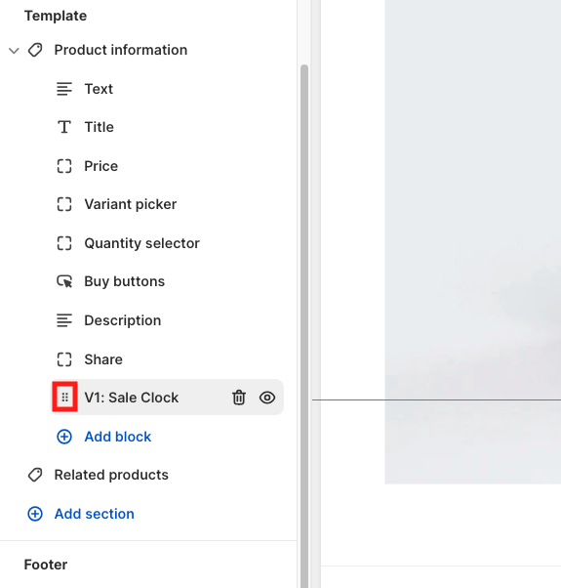561x588 pixels.
Task: Click the Add section link
Action: 94,514
